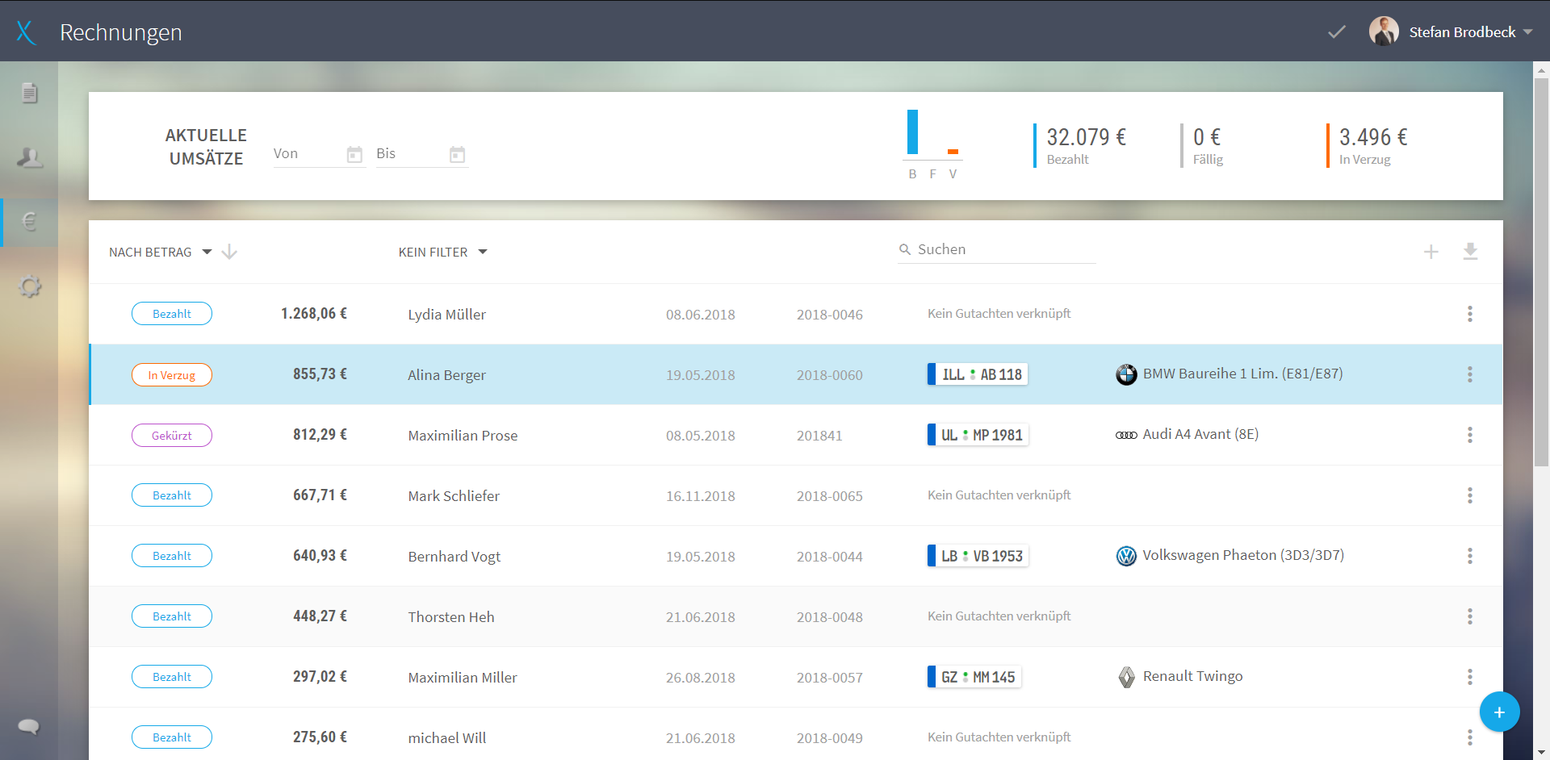Screen dimensions: 1550x760
Task: Open the Bis date calendar picker
Action: tap(457, 154)
